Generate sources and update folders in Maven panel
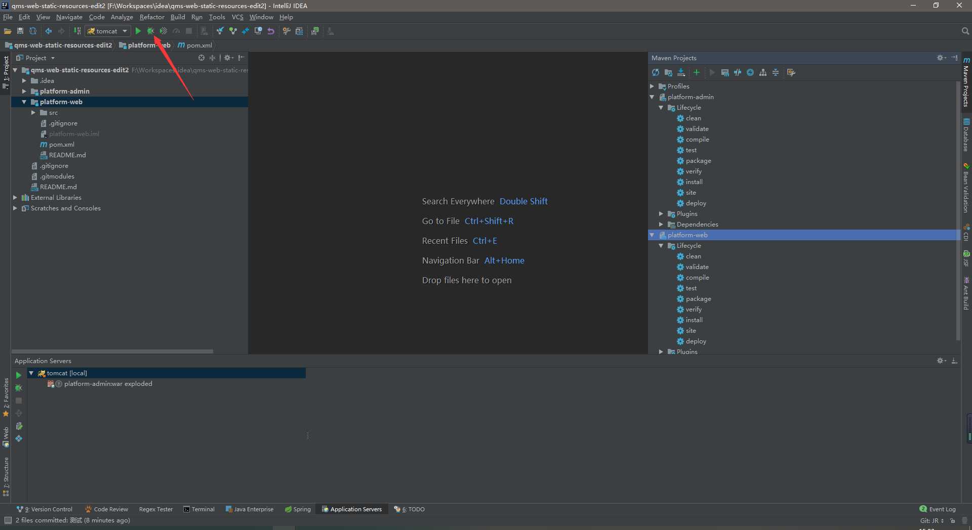 click(x=668, y=72)
